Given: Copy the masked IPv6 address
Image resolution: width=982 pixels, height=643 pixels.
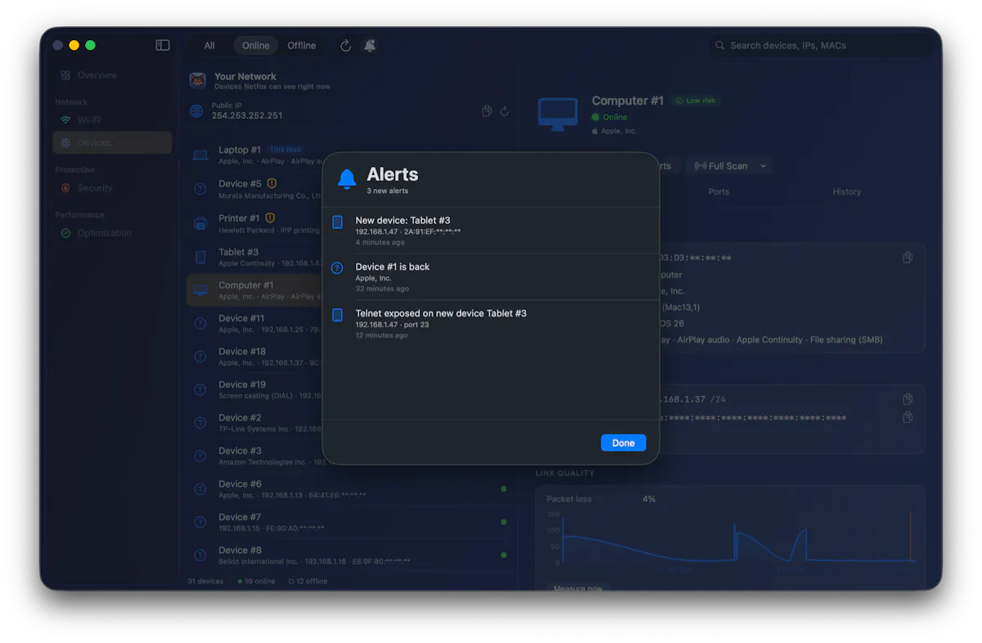Looking at the screenshot, I should [908, 418].
